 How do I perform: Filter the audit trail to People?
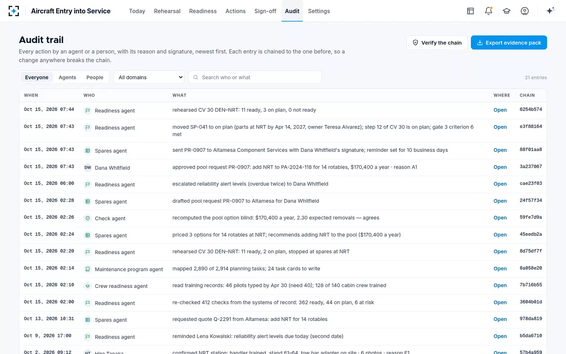95,77
